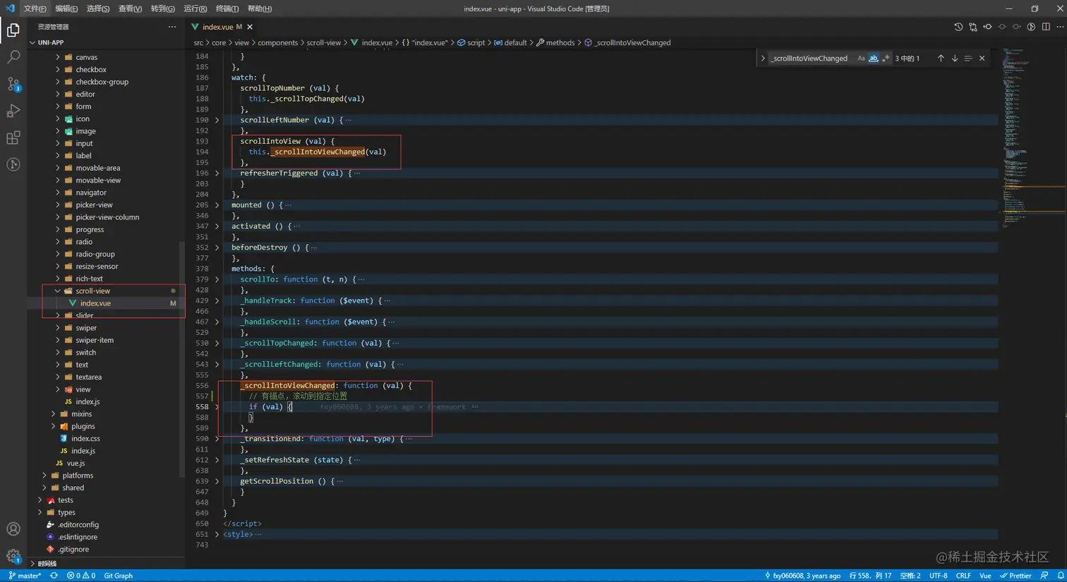This screenshot has height=582, width=1067.
Task: Split the editor to the right
Action: tap(1046, 27)
